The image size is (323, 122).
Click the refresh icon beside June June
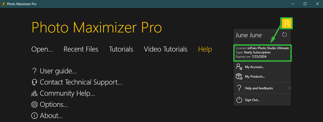pyautogui.click(x=285, y=35)
